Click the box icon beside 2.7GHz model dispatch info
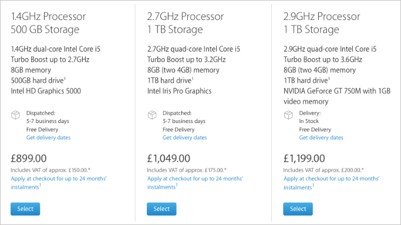The image size is (401, 225). [152, 115]
